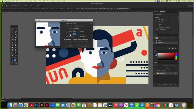Viewport: 194px width, 109px height.
Task: Open the Layer menu
Action: pos(26,1)
